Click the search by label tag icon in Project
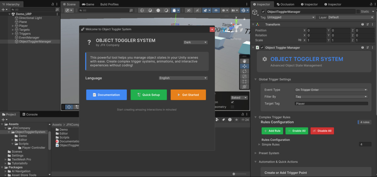This screenshot has width=377, height=177. tap(224, 119)
